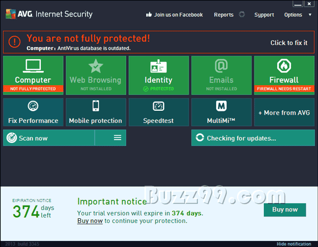Click the Facebook thumbs-up icon

[149, 14]
